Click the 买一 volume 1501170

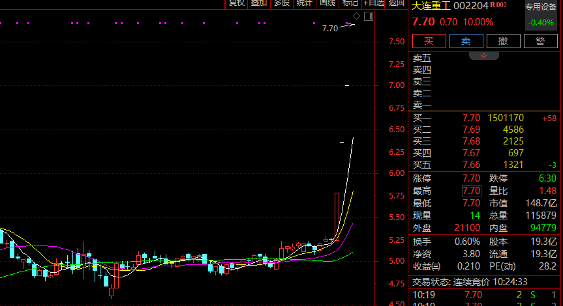(x=506, y=118)
